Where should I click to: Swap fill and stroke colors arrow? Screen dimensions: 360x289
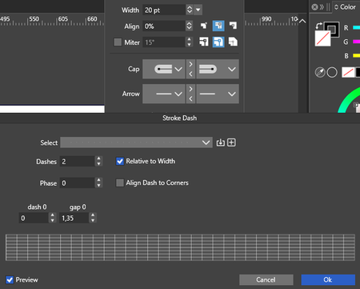click(x=318, y=26)
